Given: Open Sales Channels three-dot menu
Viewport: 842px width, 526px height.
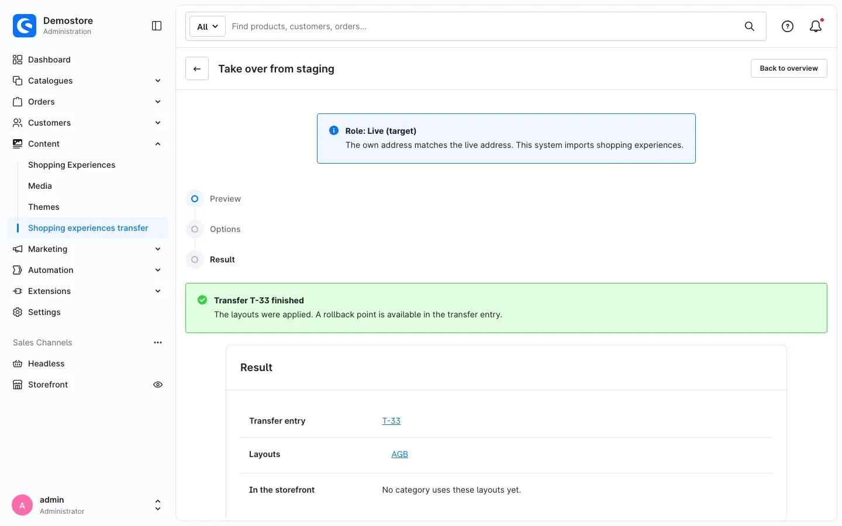Looking at the screenshot, I should (158, 342).
